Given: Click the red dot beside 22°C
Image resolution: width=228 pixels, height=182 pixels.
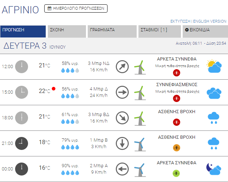Looking at the screenshot, I should (x=53, y=88).
